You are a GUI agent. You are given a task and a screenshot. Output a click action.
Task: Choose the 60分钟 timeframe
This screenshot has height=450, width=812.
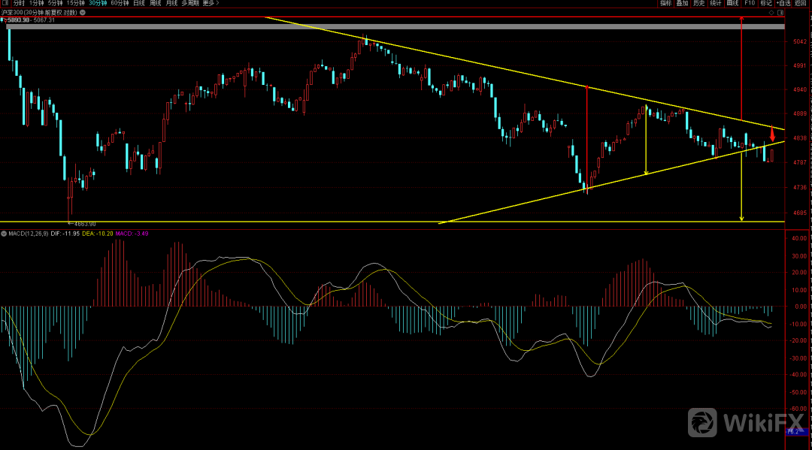pos(120,4)
